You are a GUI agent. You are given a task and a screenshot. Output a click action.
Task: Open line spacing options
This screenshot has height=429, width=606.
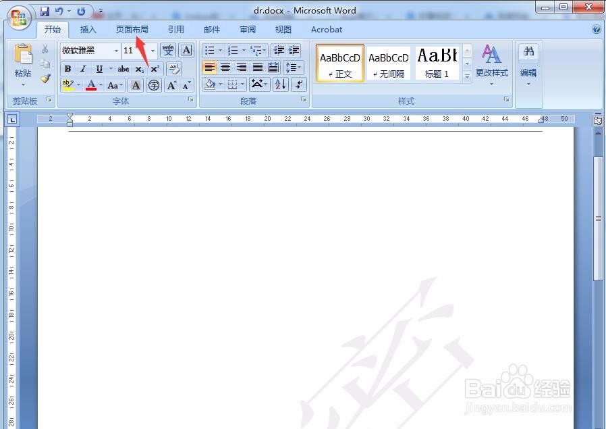coord(294,68)
